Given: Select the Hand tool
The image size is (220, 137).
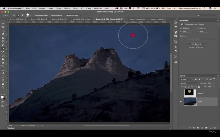Looking at the screenshot, I should (x=3, y=84).
